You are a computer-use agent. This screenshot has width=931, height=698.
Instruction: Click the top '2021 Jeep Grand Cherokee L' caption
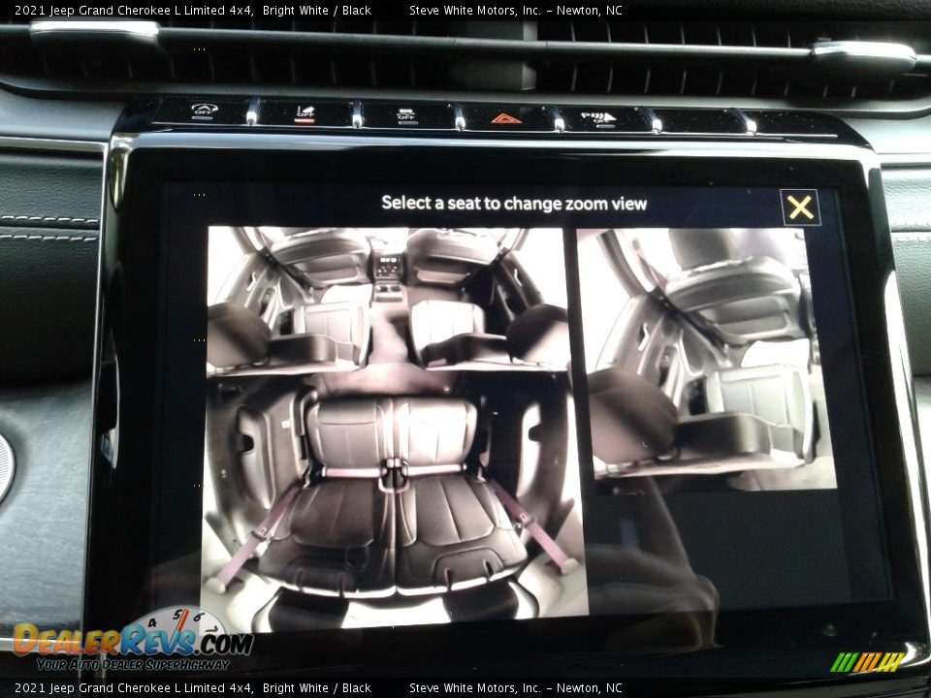(134, 11)
